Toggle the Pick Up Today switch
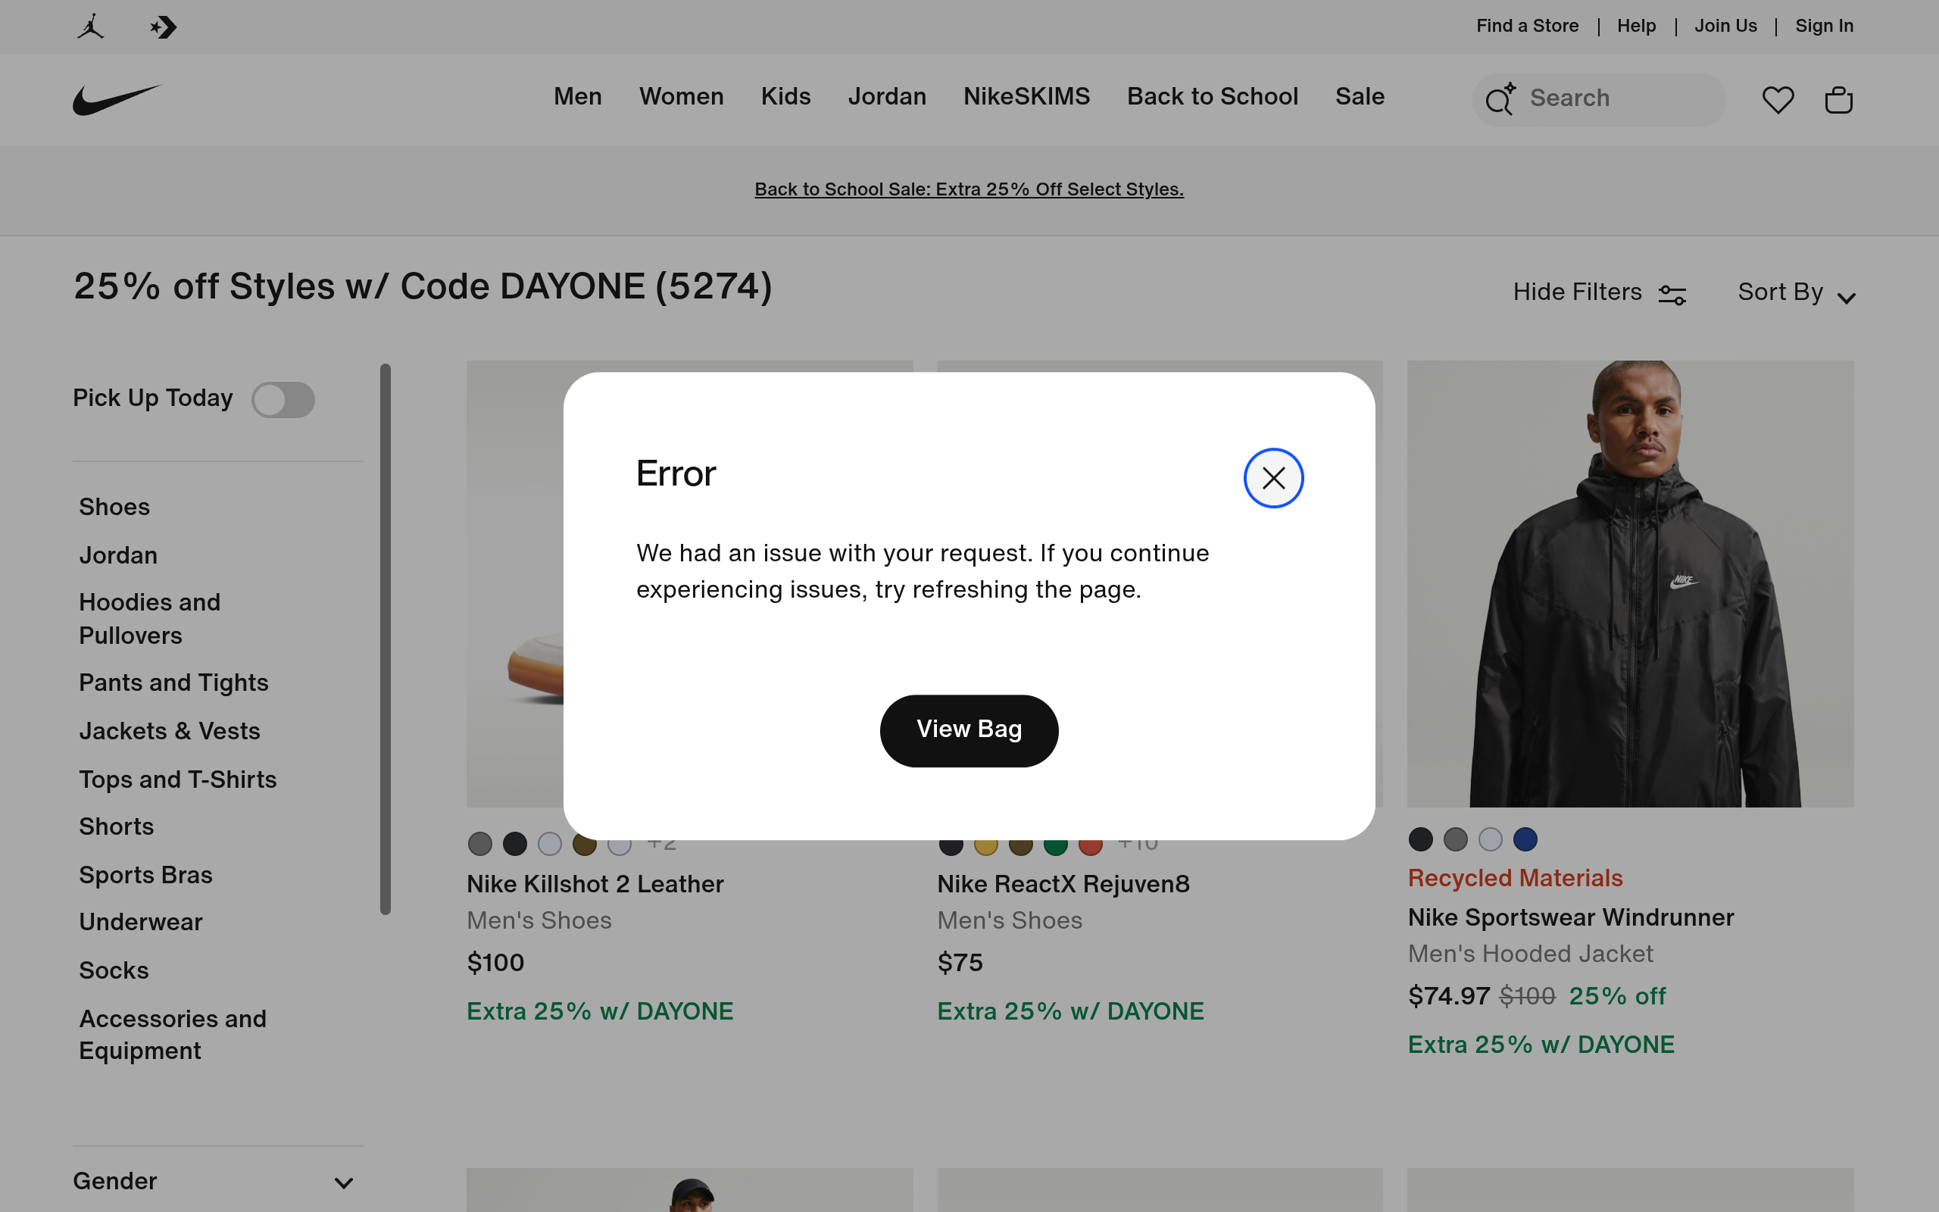Screen dimensions: 1939x1212 pyautogui.click(x=283, y=399)
